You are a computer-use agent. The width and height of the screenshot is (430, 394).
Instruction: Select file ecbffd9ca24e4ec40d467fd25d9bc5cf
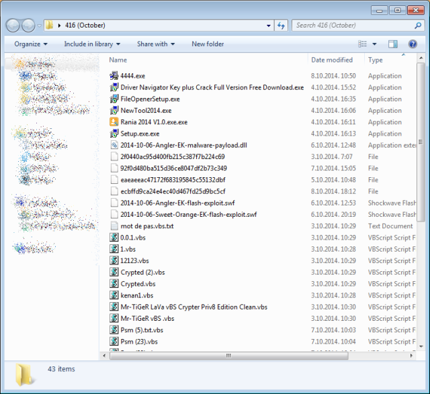[173, 191]
